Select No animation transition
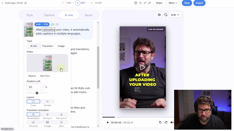Screen dimensions: 234x131 pyautogui.click(x=33, y=115)
